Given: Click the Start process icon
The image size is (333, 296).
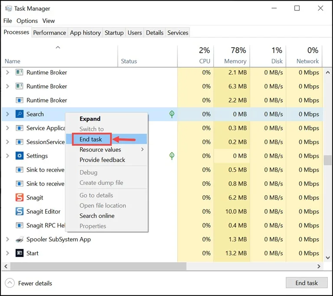Looking at the screenshot, I should (x=20, y=253).
